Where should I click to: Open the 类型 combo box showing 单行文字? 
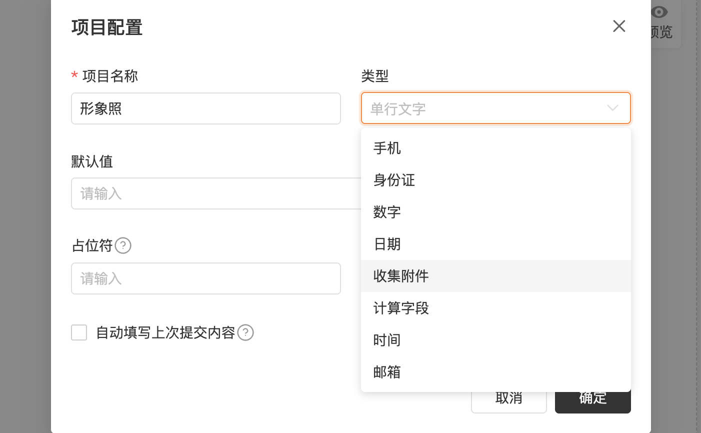[x=496, y=108]
